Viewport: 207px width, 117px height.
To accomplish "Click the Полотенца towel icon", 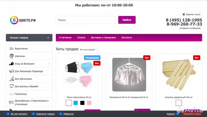I will 11,94.
